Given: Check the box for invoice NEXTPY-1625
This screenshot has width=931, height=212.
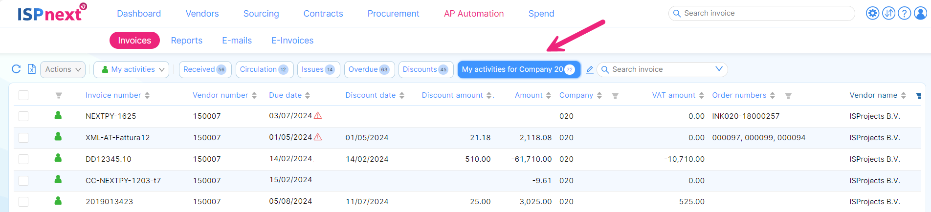Looking at the screenshot, I should pos(23,116).
